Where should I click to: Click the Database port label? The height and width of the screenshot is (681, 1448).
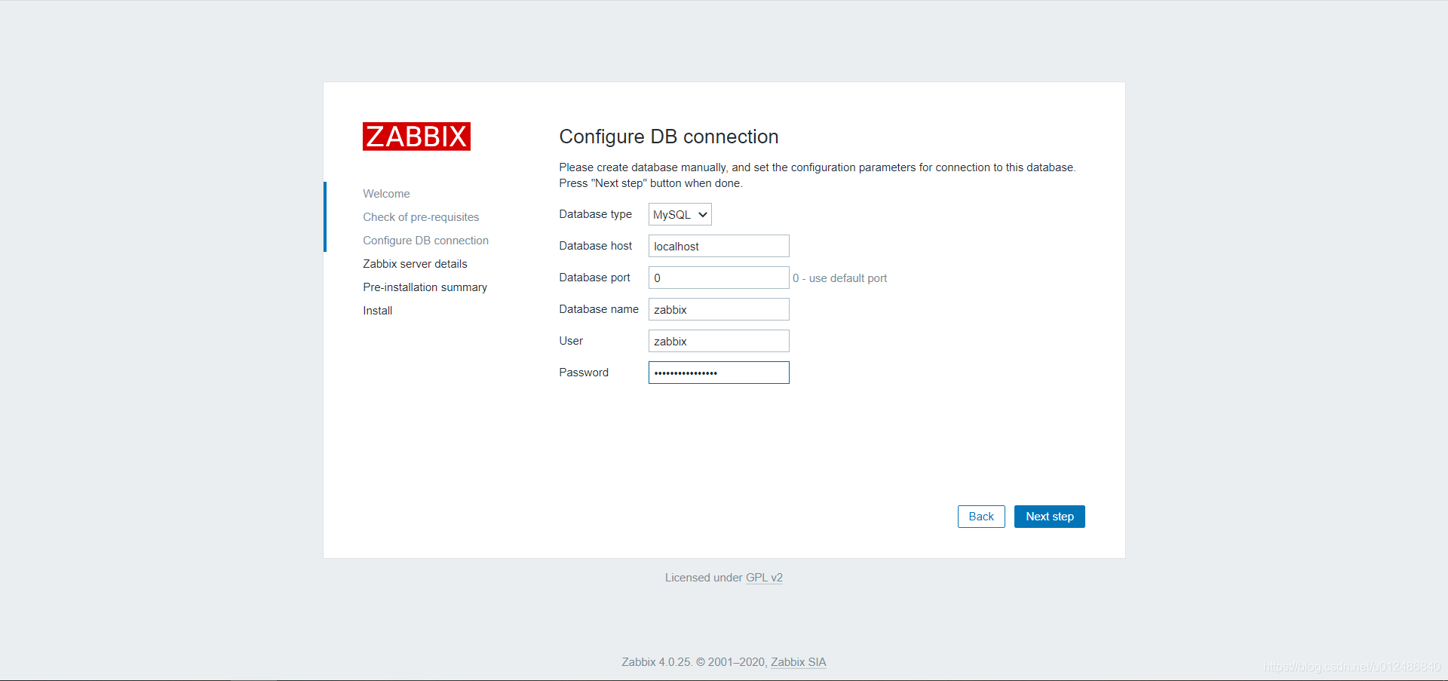pyautogui.click(x=594, y=278)
